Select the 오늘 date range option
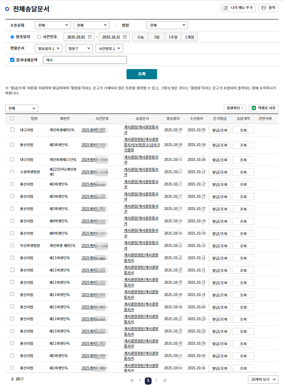This screenshot has height=388, width=284. click(140, 37)
